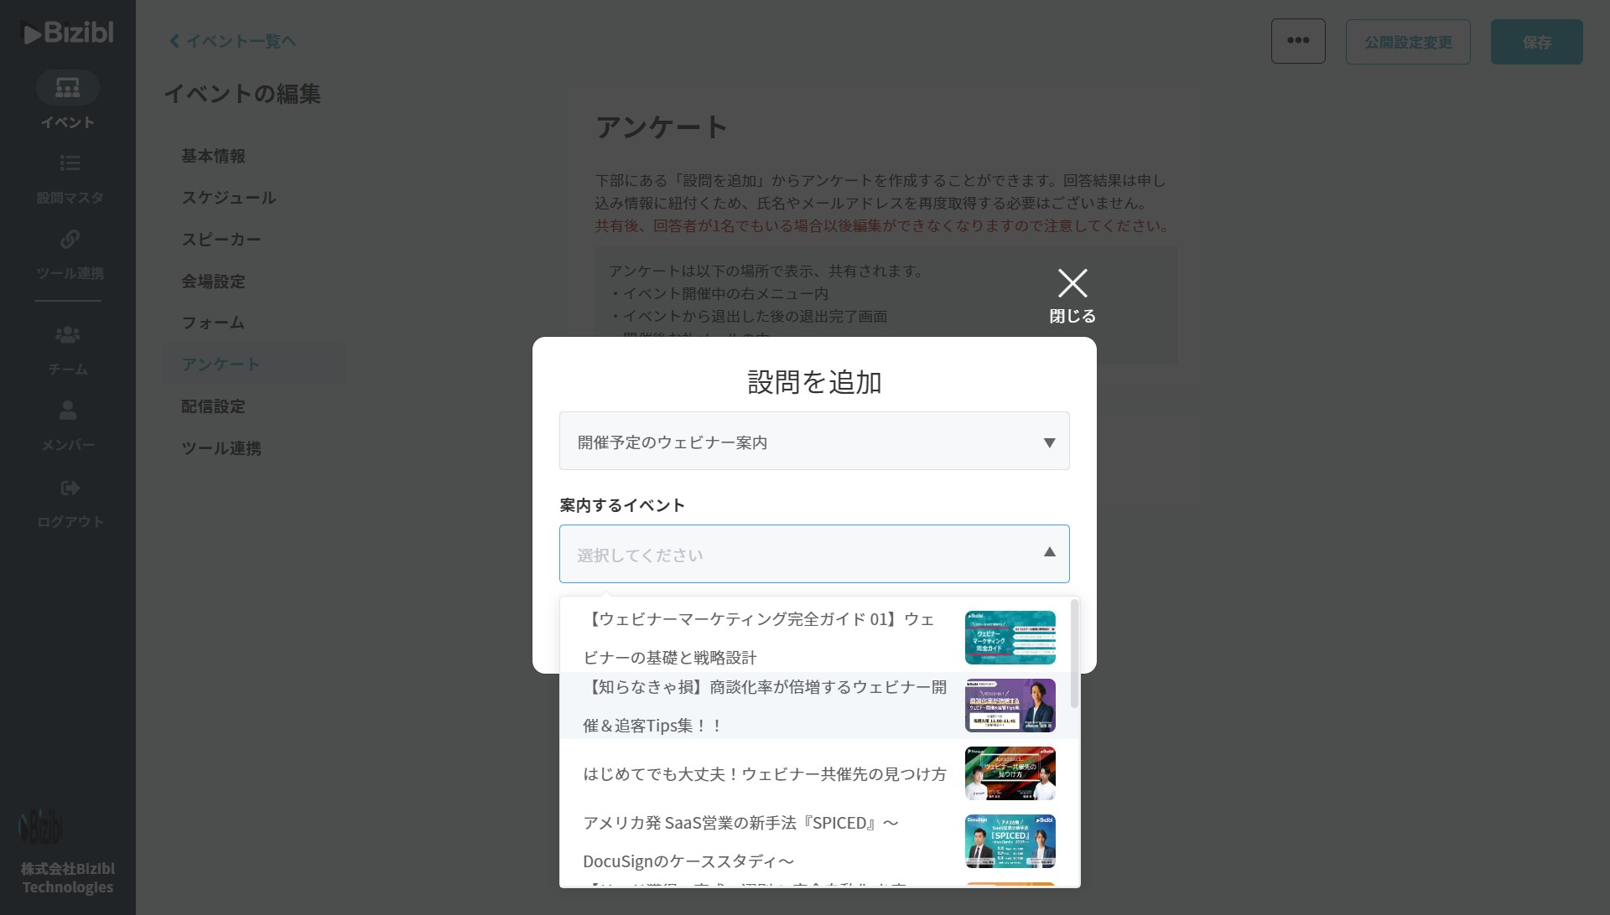Open the チーム people icon
Screen dimensions: 1610x915
tap(68, 335)
